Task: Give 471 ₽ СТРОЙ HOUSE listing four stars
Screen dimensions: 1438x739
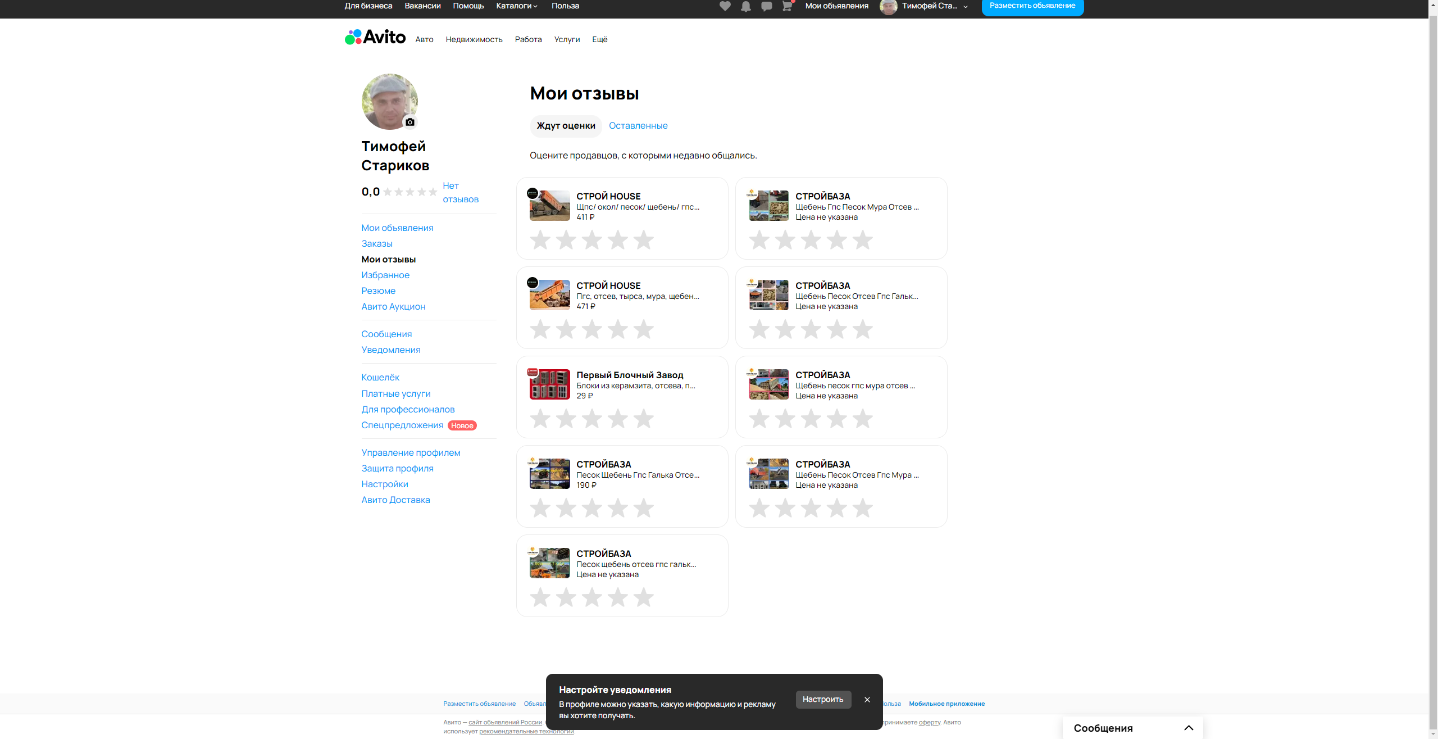Action: (618, 329)
